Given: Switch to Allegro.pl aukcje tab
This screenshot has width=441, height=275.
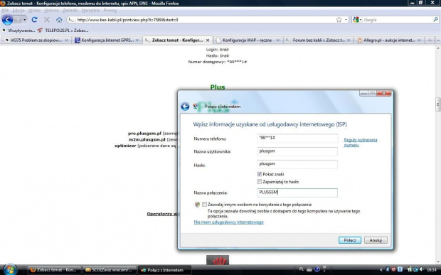Looking at the screenshot, I should coord(389,41).
